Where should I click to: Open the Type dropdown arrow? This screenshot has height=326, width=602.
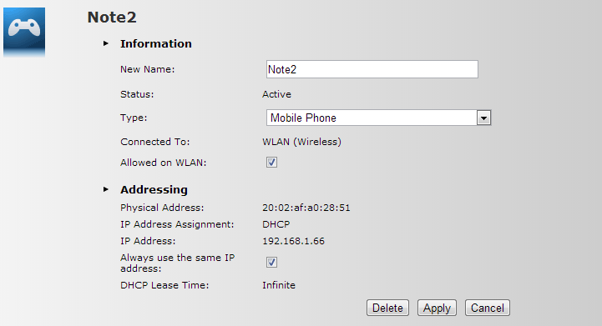483,118
